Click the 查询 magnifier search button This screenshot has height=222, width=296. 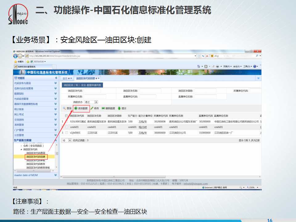tap(67, 108)
